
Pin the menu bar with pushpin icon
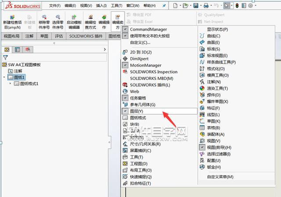164,6
